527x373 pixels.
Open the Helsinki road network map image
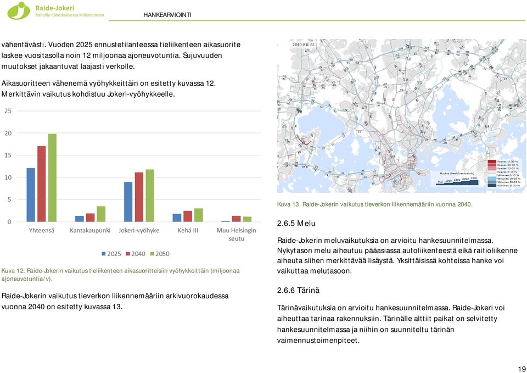point(401,116)
